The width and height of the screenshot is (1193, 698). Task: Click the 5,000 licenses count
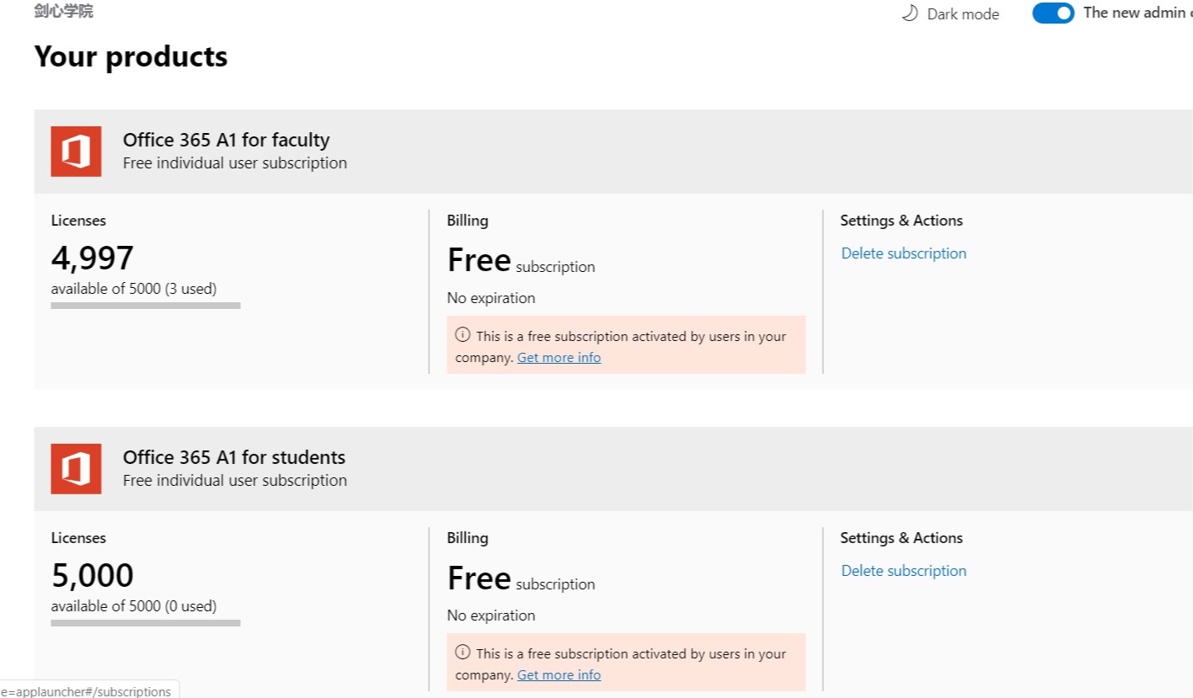[x=93, y=576]
